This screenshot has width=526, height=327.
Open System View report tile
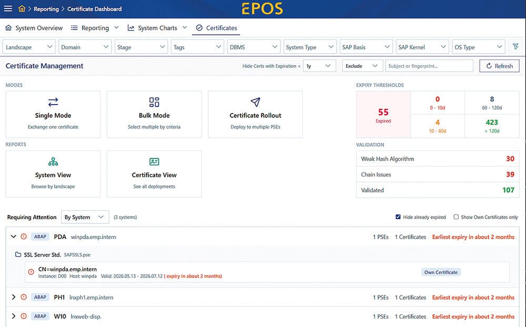tap(53, 173)
